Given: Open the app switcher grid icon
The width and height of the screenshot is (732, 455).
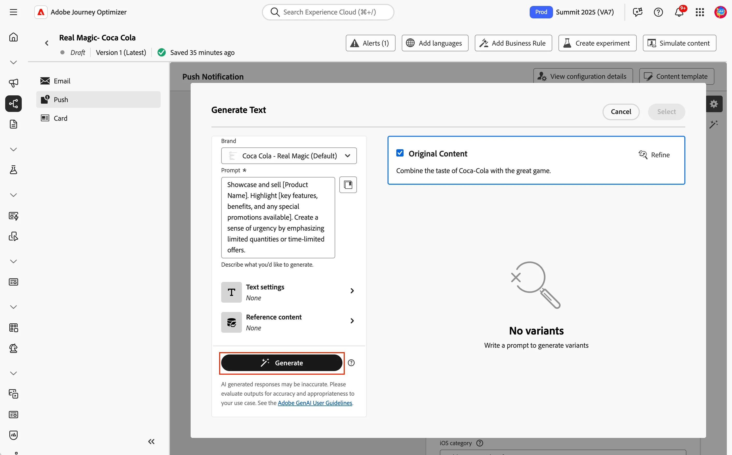Looking at the screenshot, I should coord(700,12).
